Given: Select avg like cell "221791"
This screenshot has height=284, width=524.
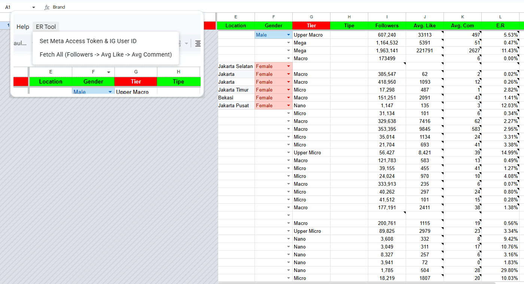Looking at the screenshot, I should [425, 50].
